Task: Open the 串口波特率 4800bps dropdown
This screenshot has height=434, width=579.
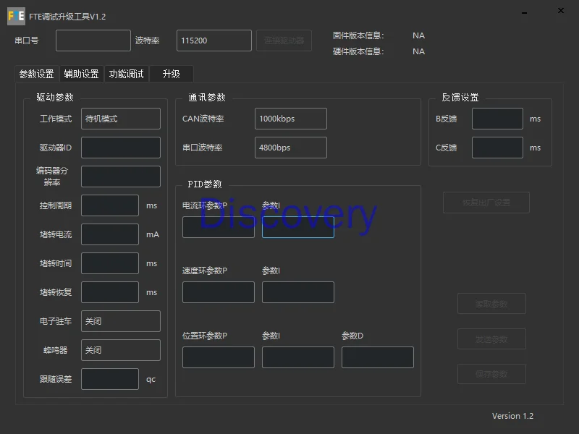Action: [291, 148]
